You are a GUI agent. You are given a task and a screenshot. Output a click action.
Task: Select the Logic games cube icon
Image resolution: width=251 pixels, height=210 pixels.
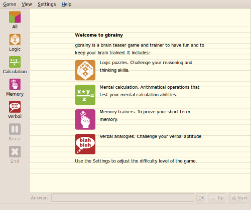[x=15, y=40]
